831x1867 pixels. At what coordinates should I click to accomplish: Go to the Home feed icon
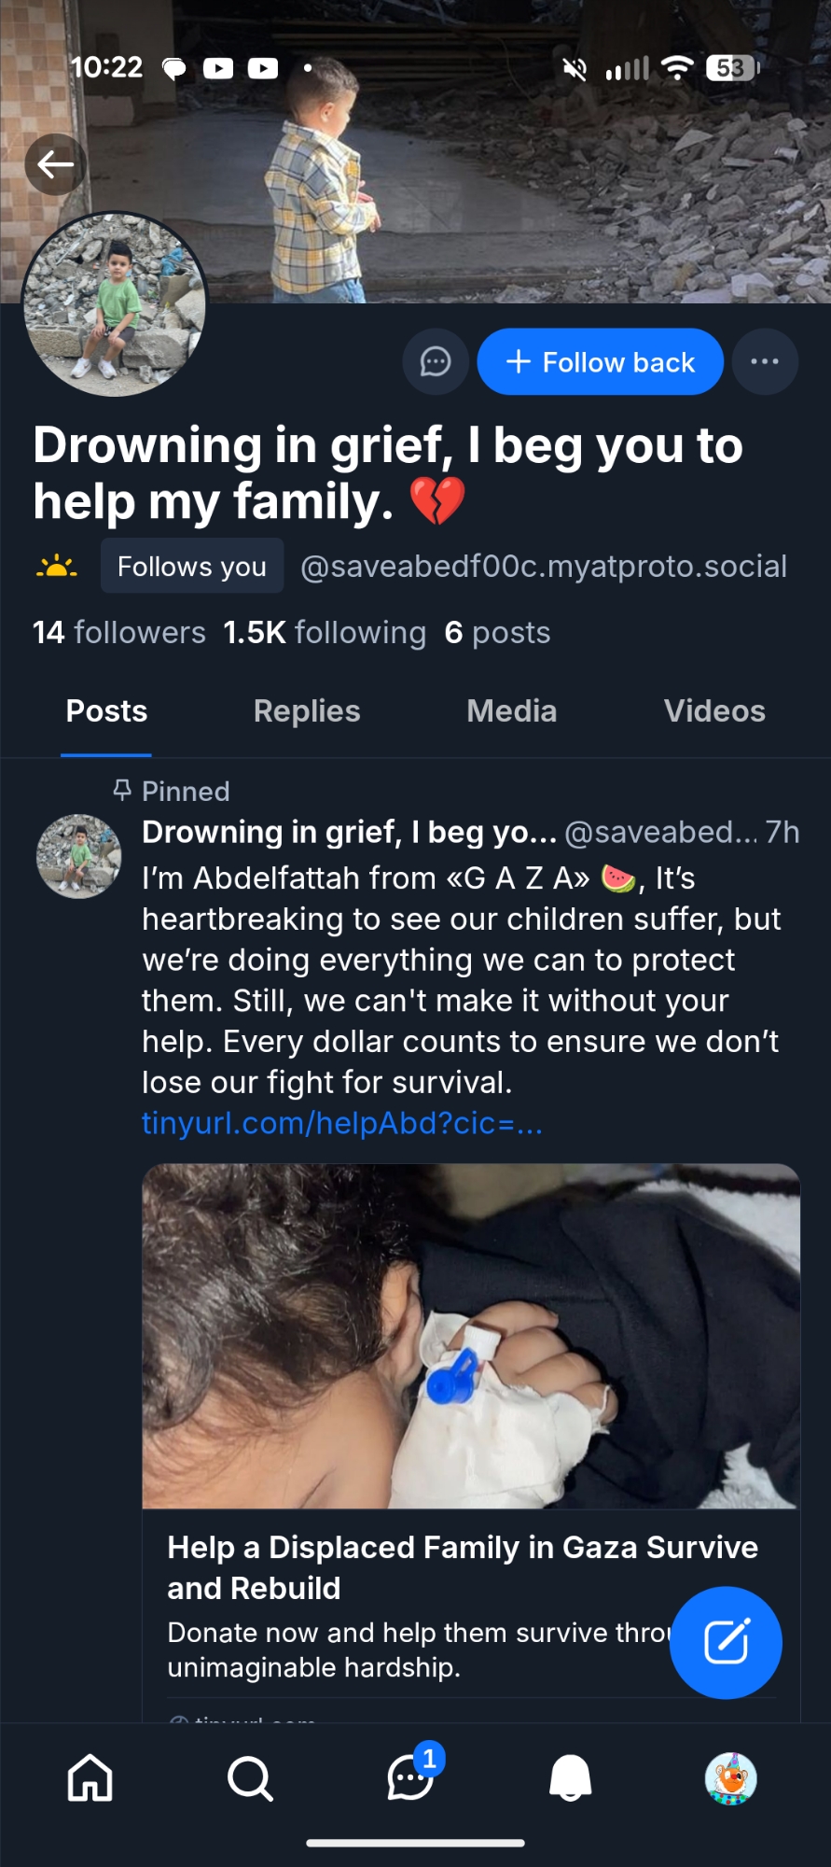click(90, 1777)
